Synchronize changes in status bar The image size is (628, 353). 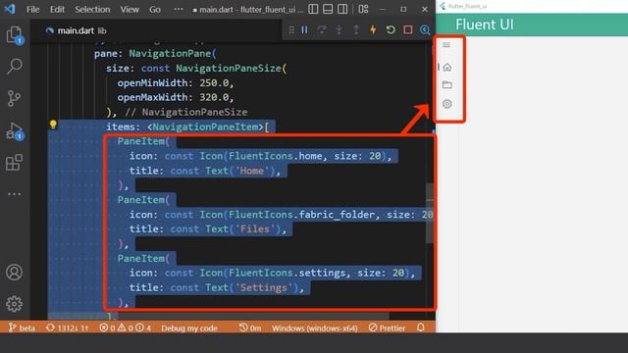pyautogui.click(x=67, y=328)
